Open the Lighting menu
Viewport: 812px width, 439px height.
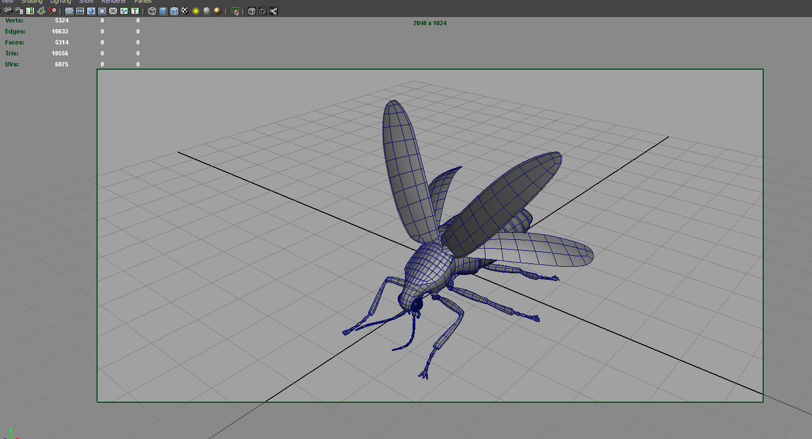60,2
